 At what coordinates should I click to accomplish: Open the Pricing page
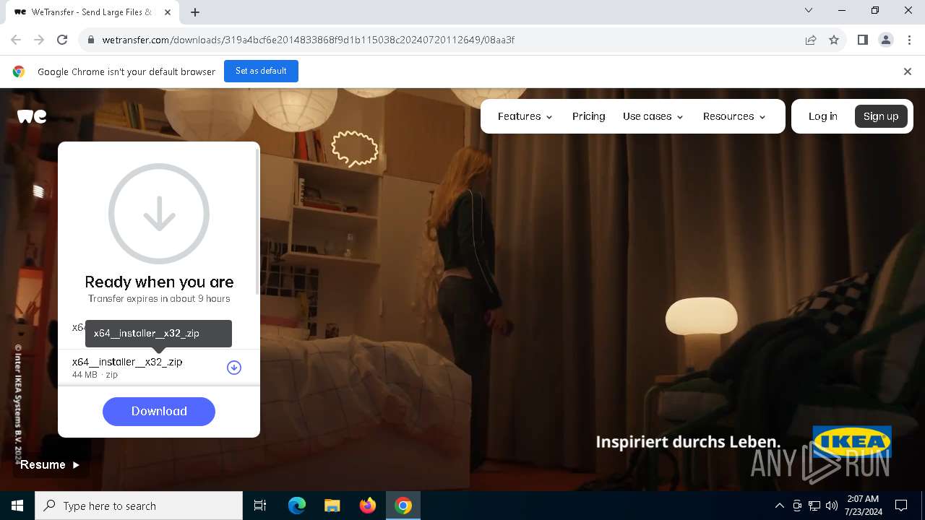(588, 116)
